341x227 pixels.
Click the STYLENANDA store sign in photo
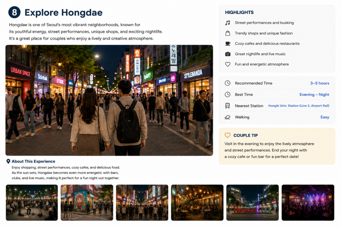pyautogui.click(x=193, y=74)
